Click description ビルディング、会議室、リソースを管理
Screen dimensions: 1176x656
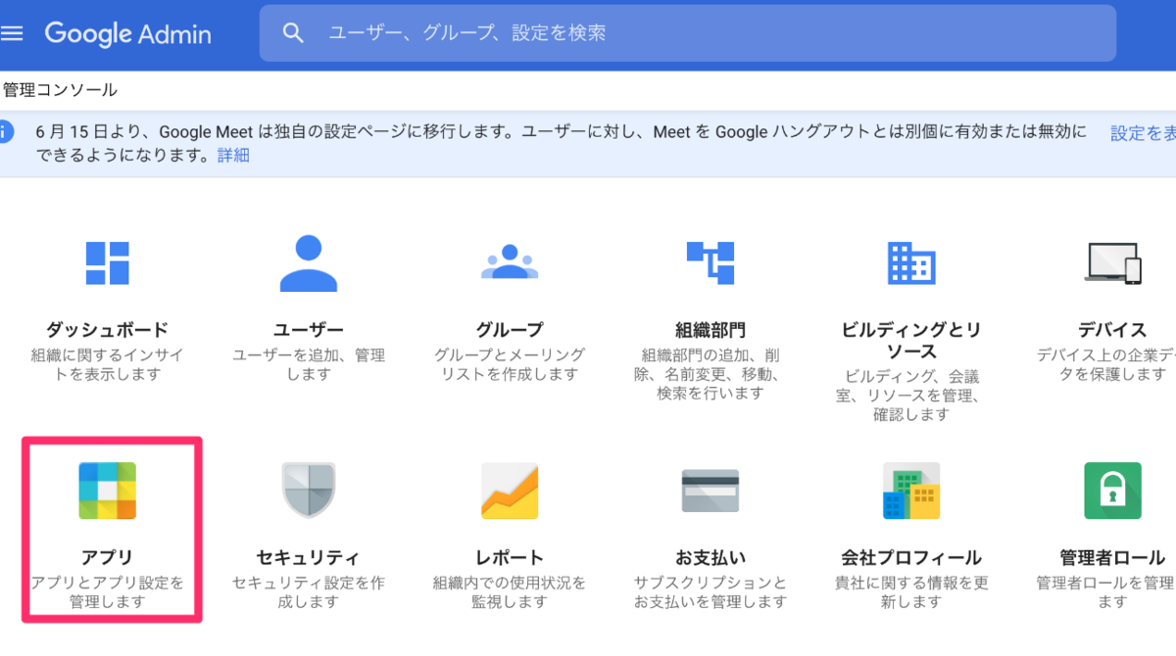(x=911, y=395)
